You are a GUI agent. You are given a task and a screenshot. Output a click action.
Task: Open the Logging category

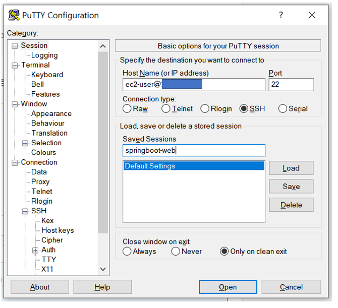click(44, 55)
